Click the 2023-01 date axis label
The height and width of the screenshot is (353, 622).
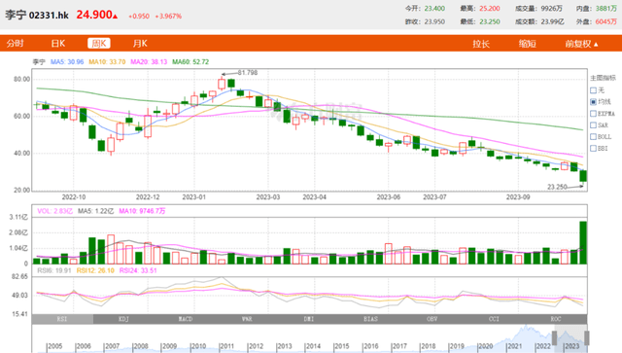point(194,197)
